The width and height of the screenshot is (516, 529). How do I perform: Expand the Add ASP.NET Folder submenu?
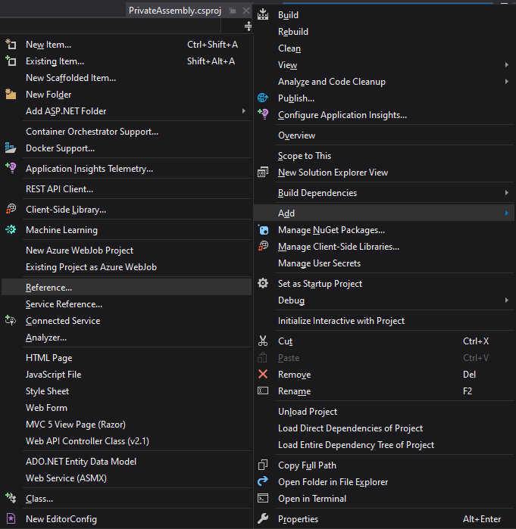tap(244, 111)
